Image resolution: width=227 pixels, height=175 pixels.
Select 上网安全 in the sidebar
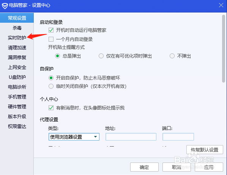(17, 67)
